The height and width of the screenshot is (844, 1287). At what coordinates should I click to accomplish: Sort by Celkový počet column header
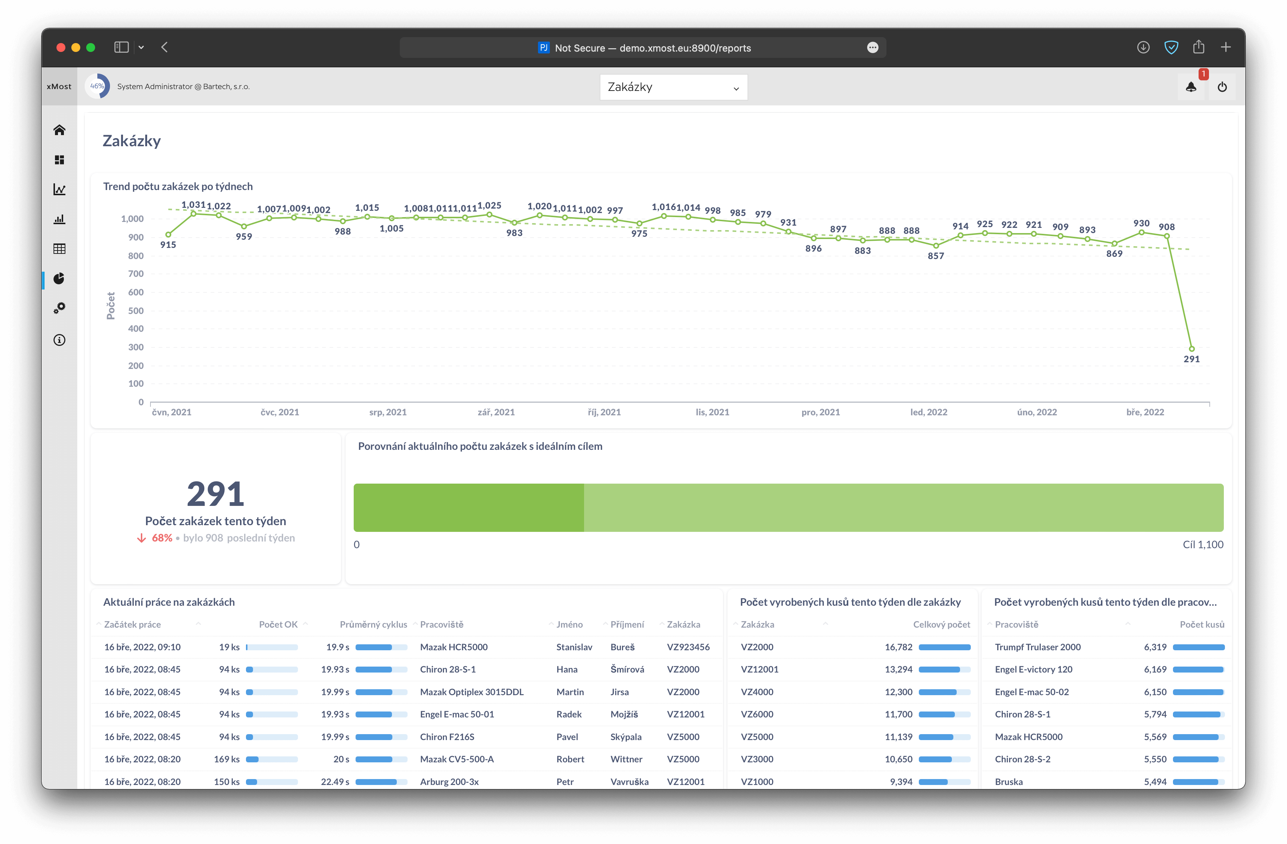point(941,625)
